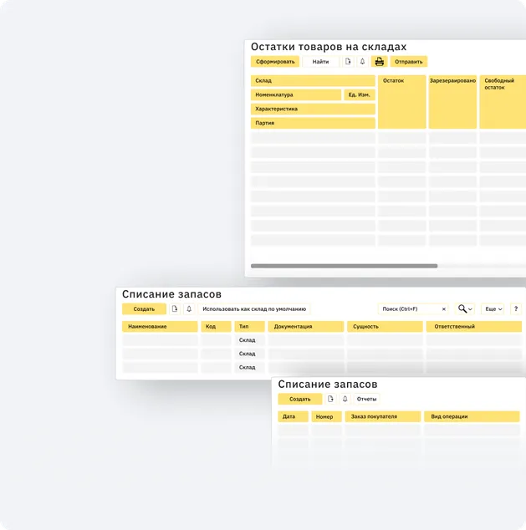Click the printer icon in Остатки товаров toolbar
Screen dimensions: 526x530
(x=379, y=62)
